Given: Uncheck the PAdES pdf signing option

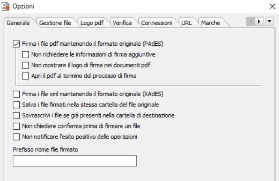Looking at the screenshot, I should 16,44.
